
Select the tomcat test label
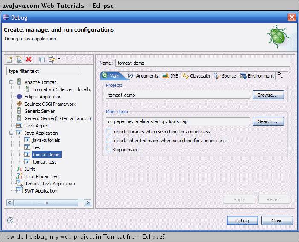[44, 162]
